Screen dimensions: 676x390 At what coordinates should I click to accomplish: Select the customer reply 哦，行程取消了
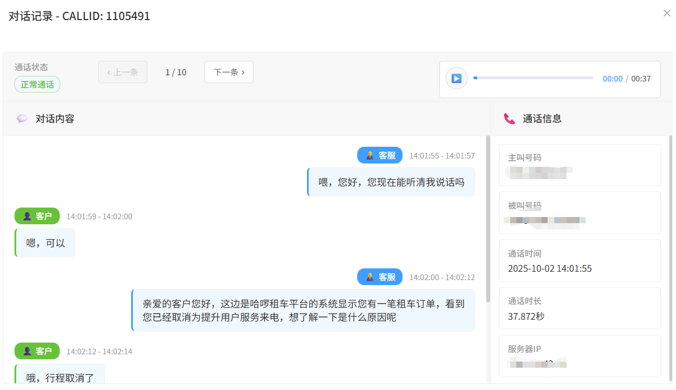pyautogui.click(x=60, y=374)
